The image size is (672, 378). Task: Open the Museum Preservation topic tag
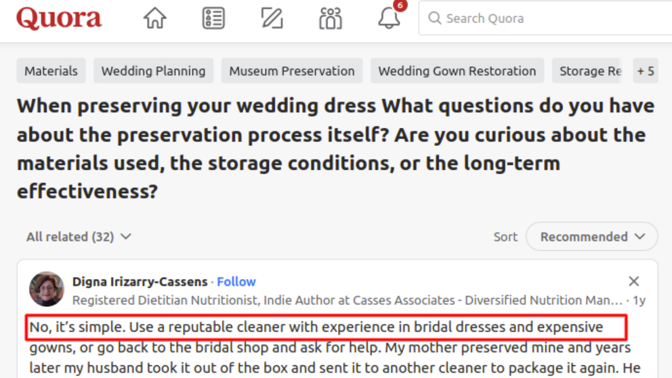(x=292, y=71)
